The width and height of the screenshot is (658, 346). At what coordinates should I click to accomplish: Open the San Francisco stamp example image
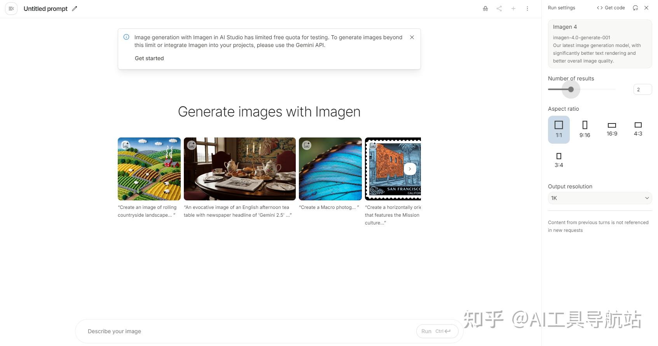pos(393,169)
